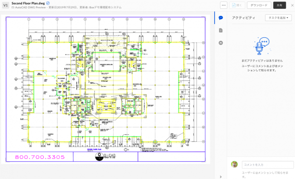Screen dimensions: 295x179
Task: Expand the タスクを追加 dropdown
Action: (278, 18)
